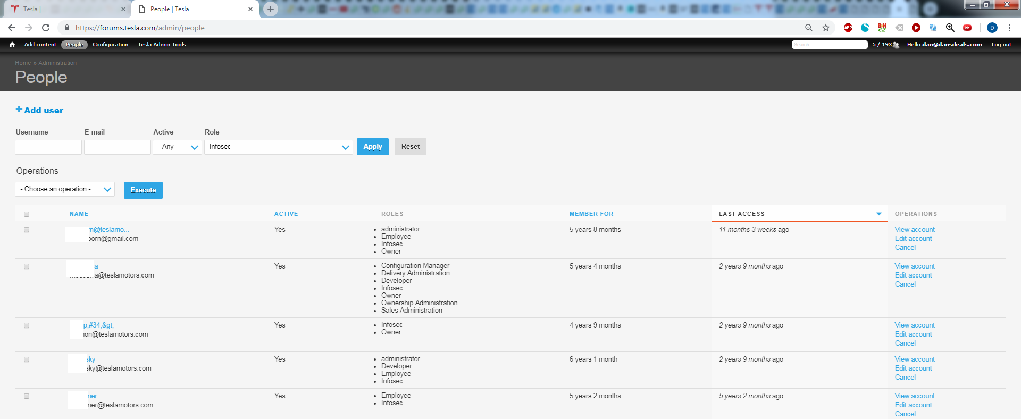1021x419 pixels.
Task: Open the Chrome three-dot menu
Action: 1009,28
